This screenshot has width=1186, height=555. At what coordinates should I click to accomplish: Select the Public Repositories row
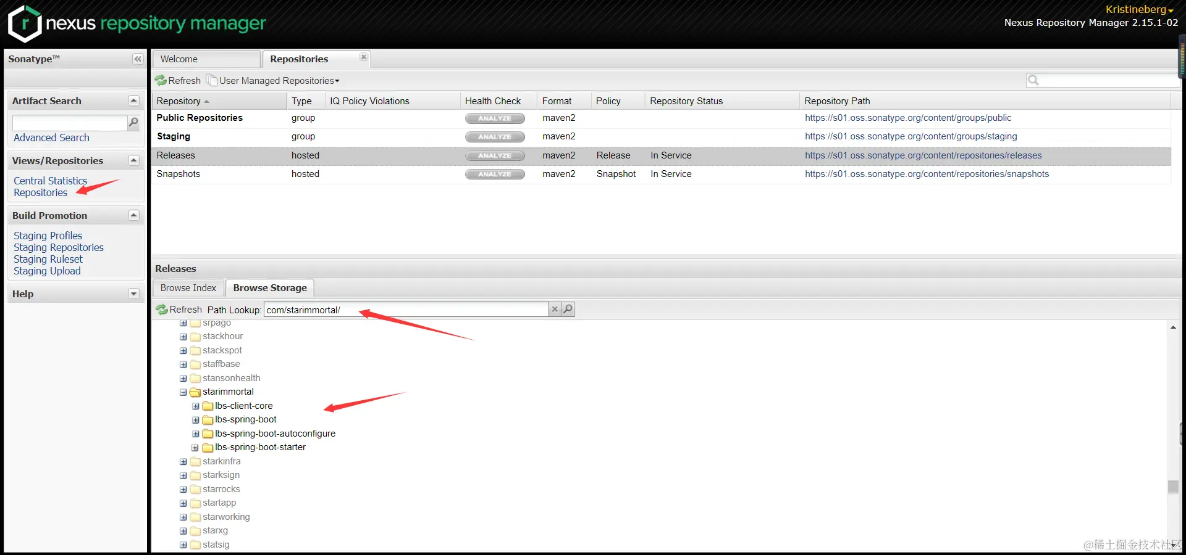[662, 118]
